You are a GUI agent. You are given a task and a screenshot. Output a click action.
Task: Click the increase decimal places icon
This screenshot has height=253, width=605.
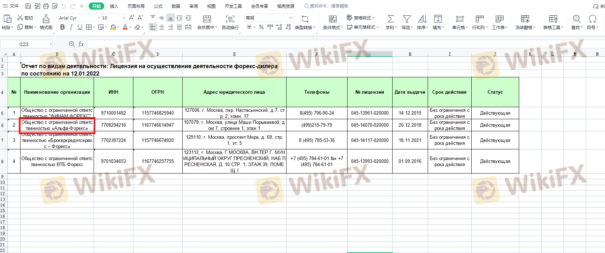[279, 27]
